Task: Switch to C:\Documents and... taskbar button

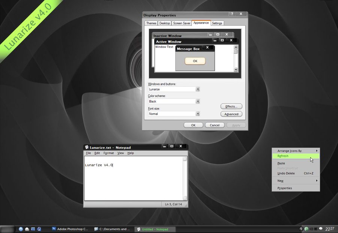Action: point(112,229)
